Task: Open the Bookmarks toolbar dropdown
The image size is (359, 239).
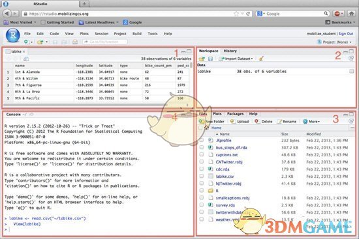Action: click(340, 22)
